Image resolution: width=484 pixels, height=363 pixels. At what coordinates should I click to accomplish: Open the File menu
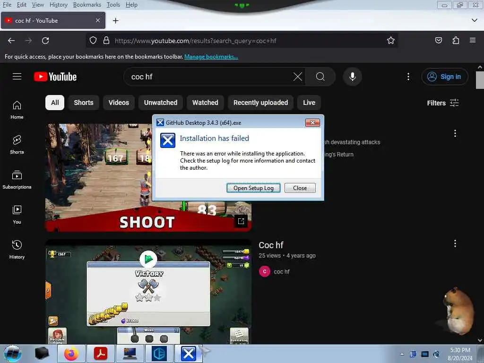coord(7,5)
